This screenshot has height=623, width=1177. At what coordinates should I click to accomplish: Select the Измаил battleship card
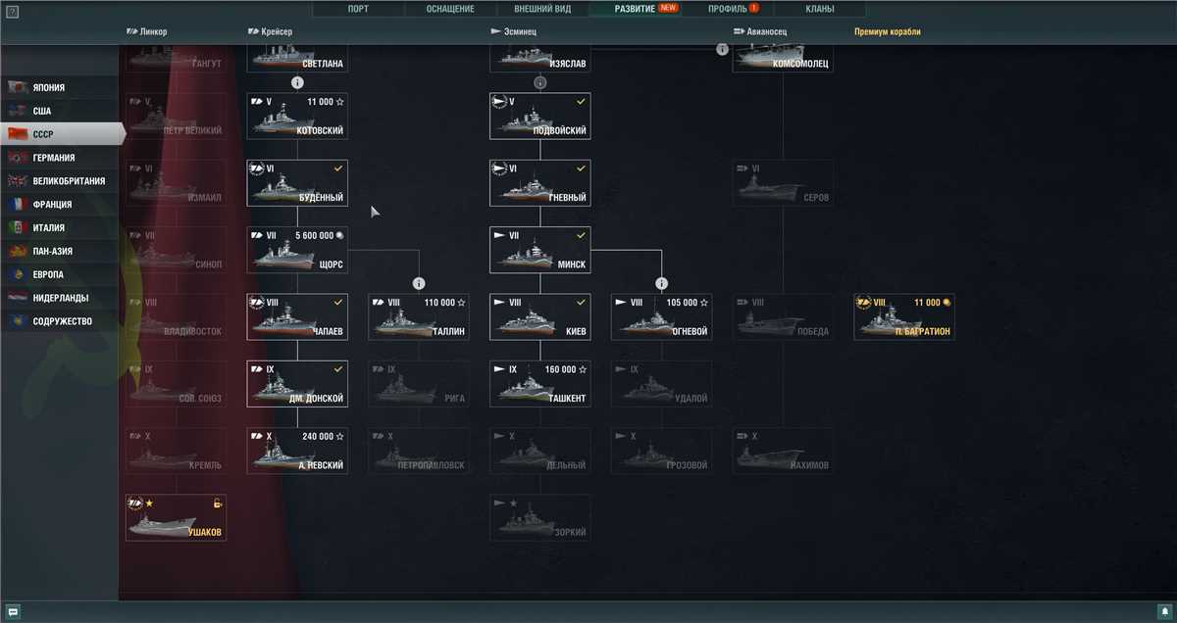click(x=176, y=183)
